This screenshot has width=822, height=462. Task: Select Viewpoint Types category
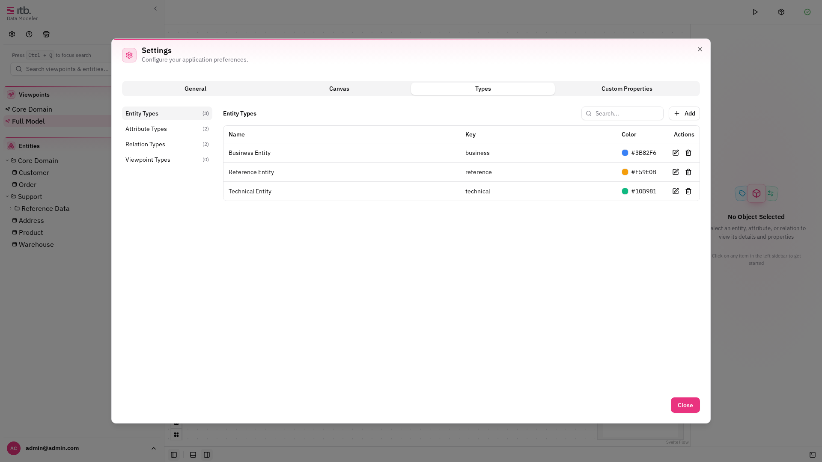167,160
